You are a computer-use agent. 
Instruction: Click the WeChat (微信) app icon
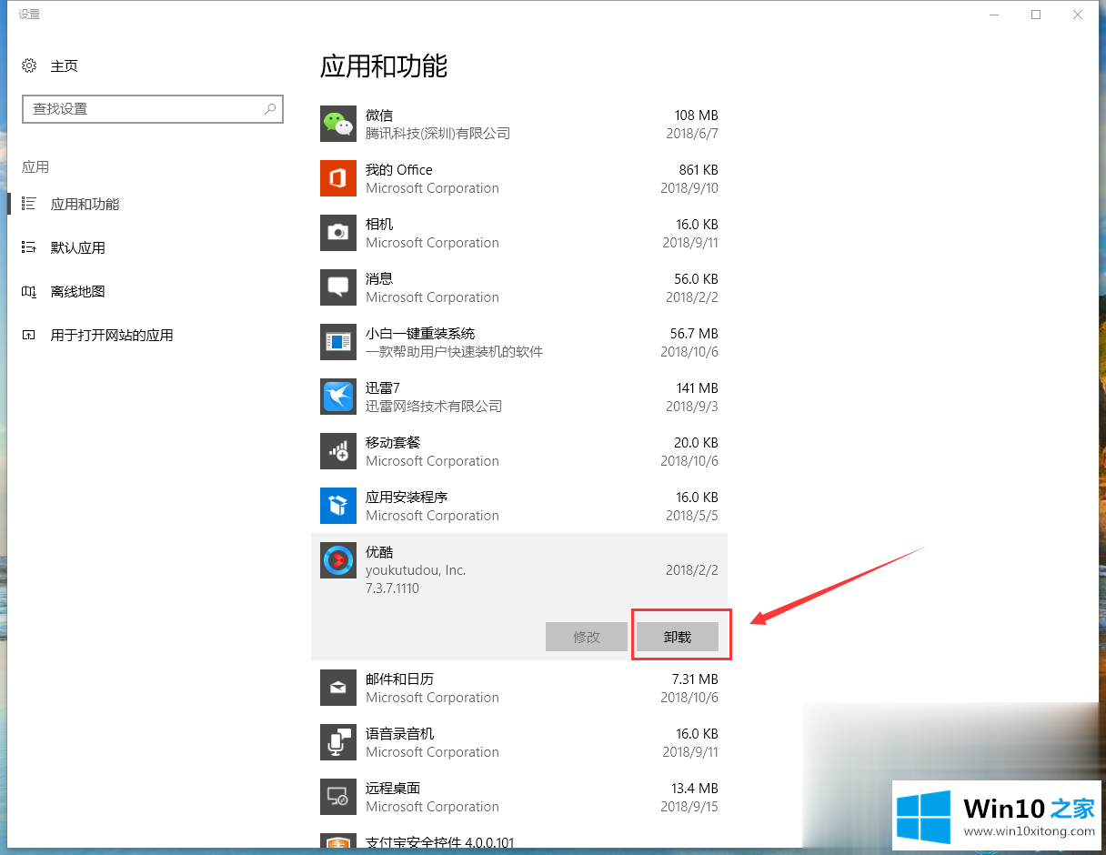click(338, 124)
